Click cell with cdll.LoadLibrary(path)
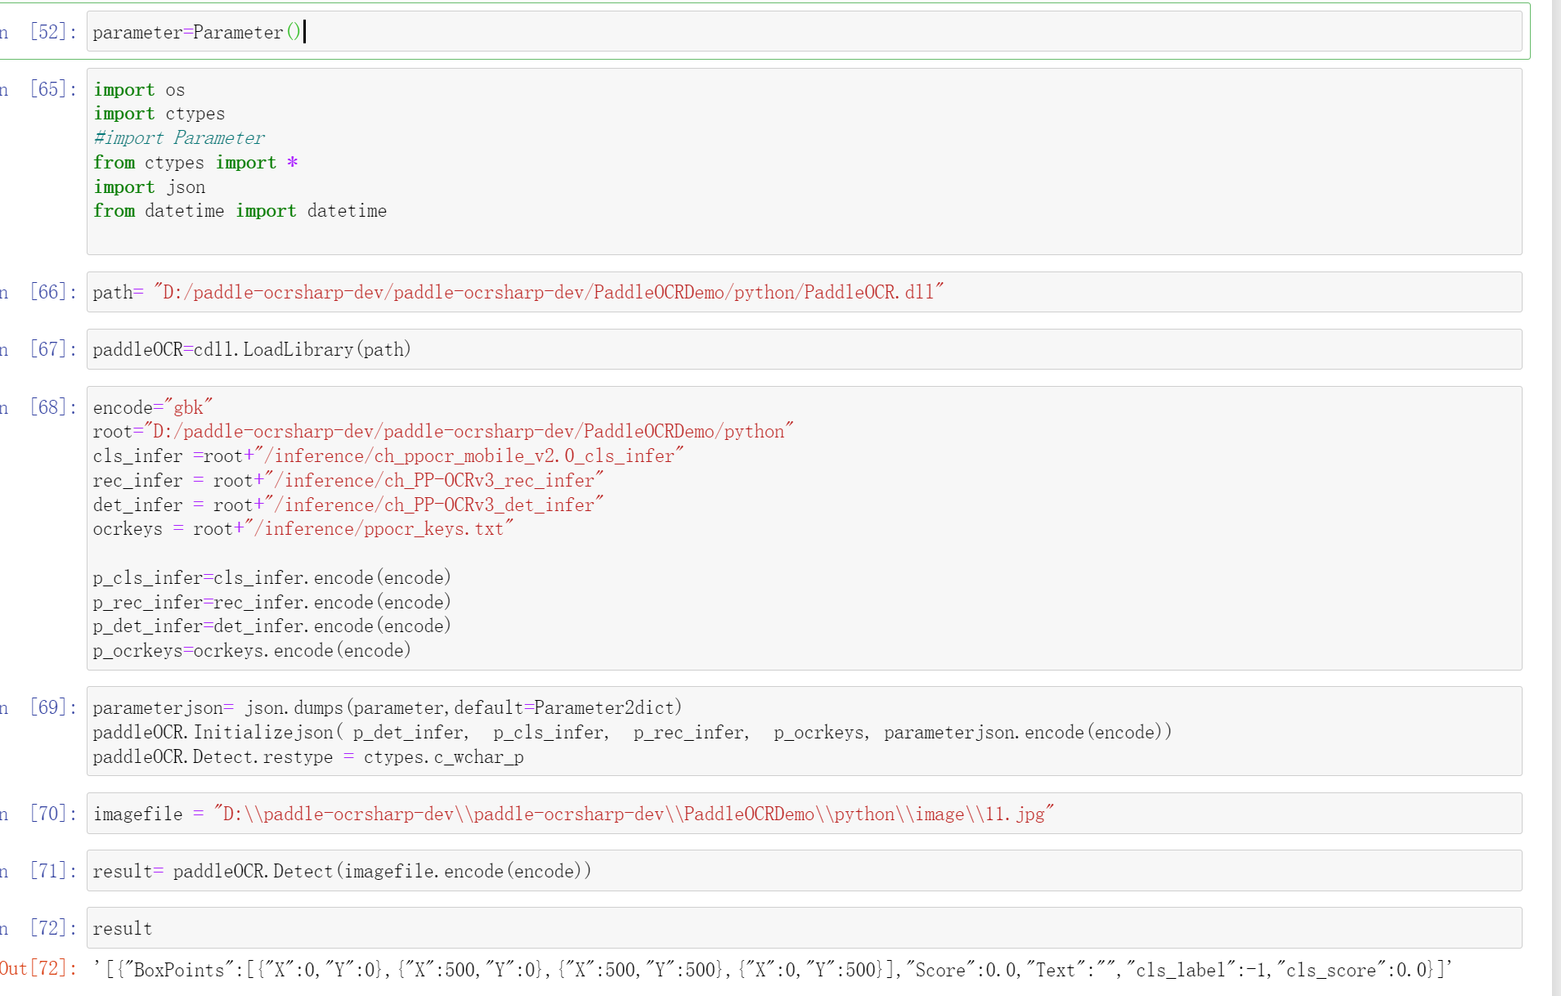 [x=804, y=349]
